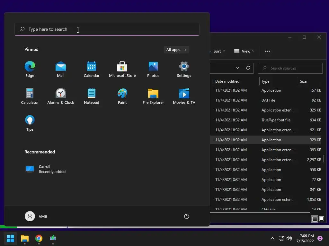Open the Calendar app
Screen dimensions: 329x246
92,69
